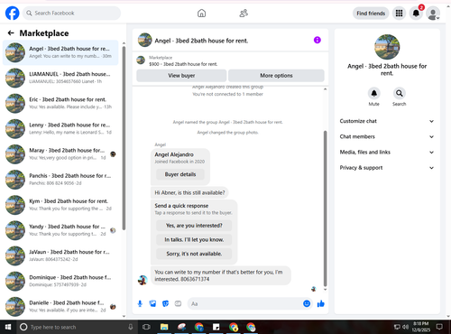
Task: Click the Buyer details button
Action: (180, 174)
